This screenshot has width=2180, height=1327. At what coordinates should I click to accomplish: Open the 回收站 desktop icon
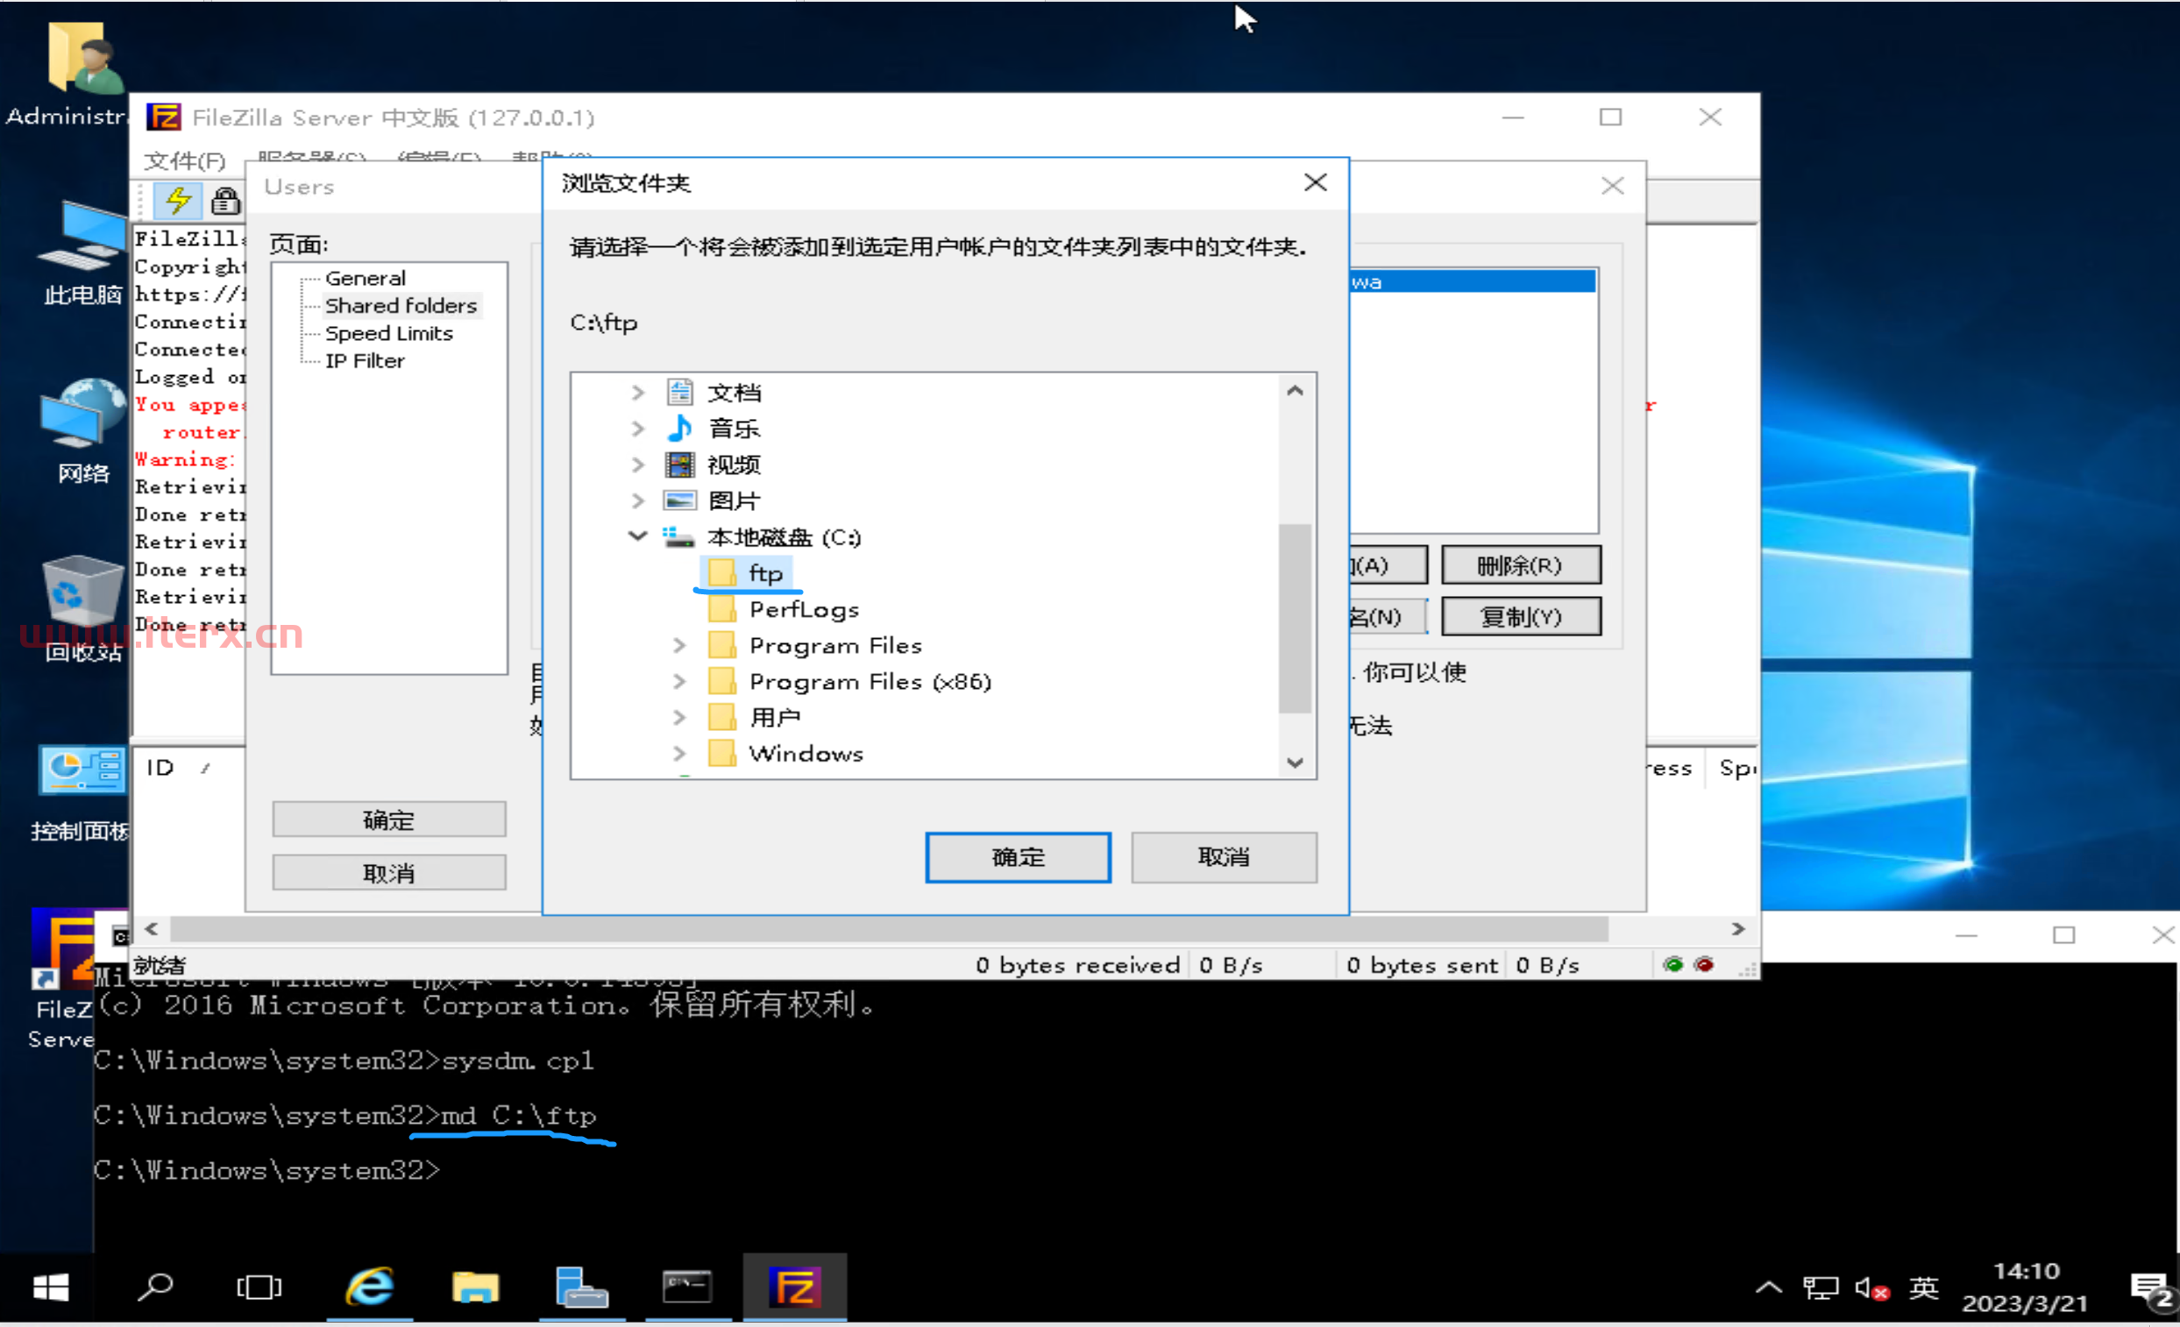point(82,608)
